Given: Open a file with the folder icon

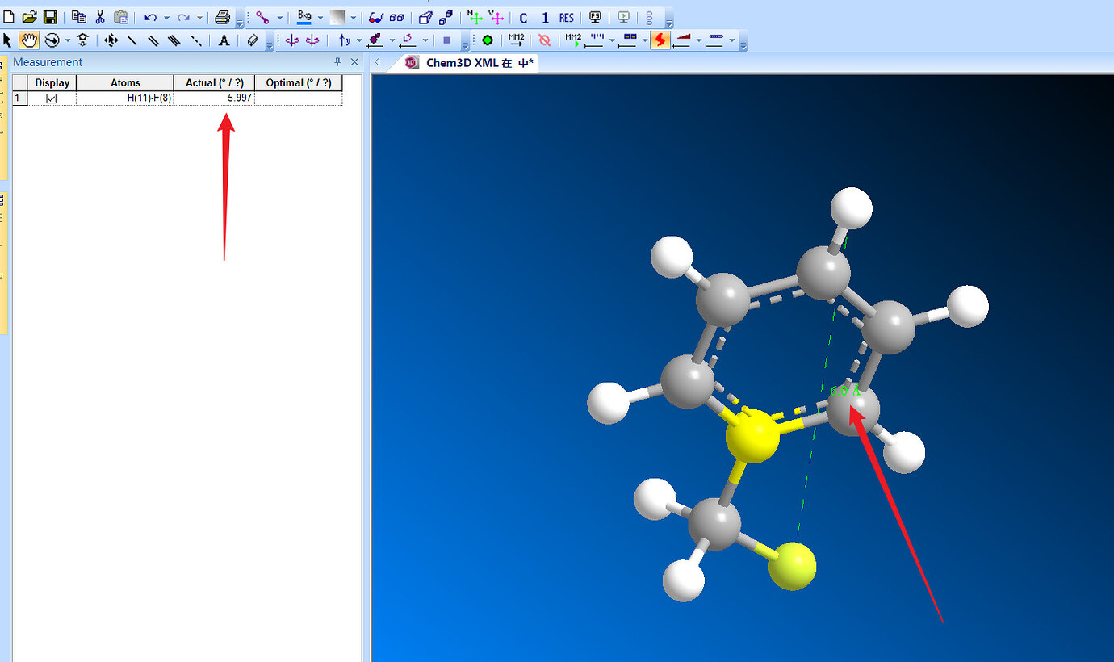Looking at the screenshot, I should (29, 17).
